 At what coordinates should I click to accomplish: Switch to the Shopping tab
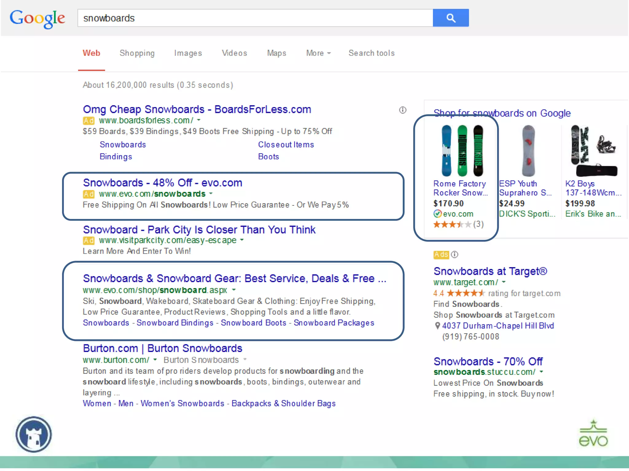(x=137, y=53)
